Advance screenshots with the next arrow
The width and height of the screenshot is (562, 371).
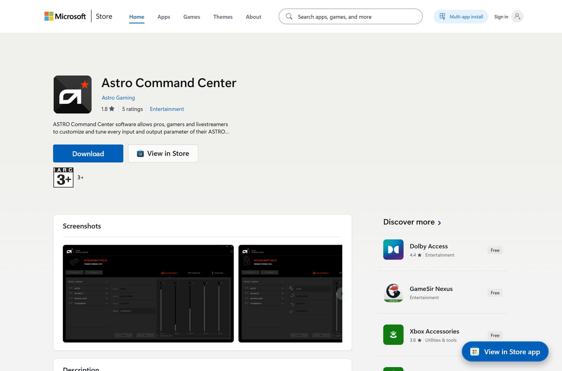(x=342, y=294)
